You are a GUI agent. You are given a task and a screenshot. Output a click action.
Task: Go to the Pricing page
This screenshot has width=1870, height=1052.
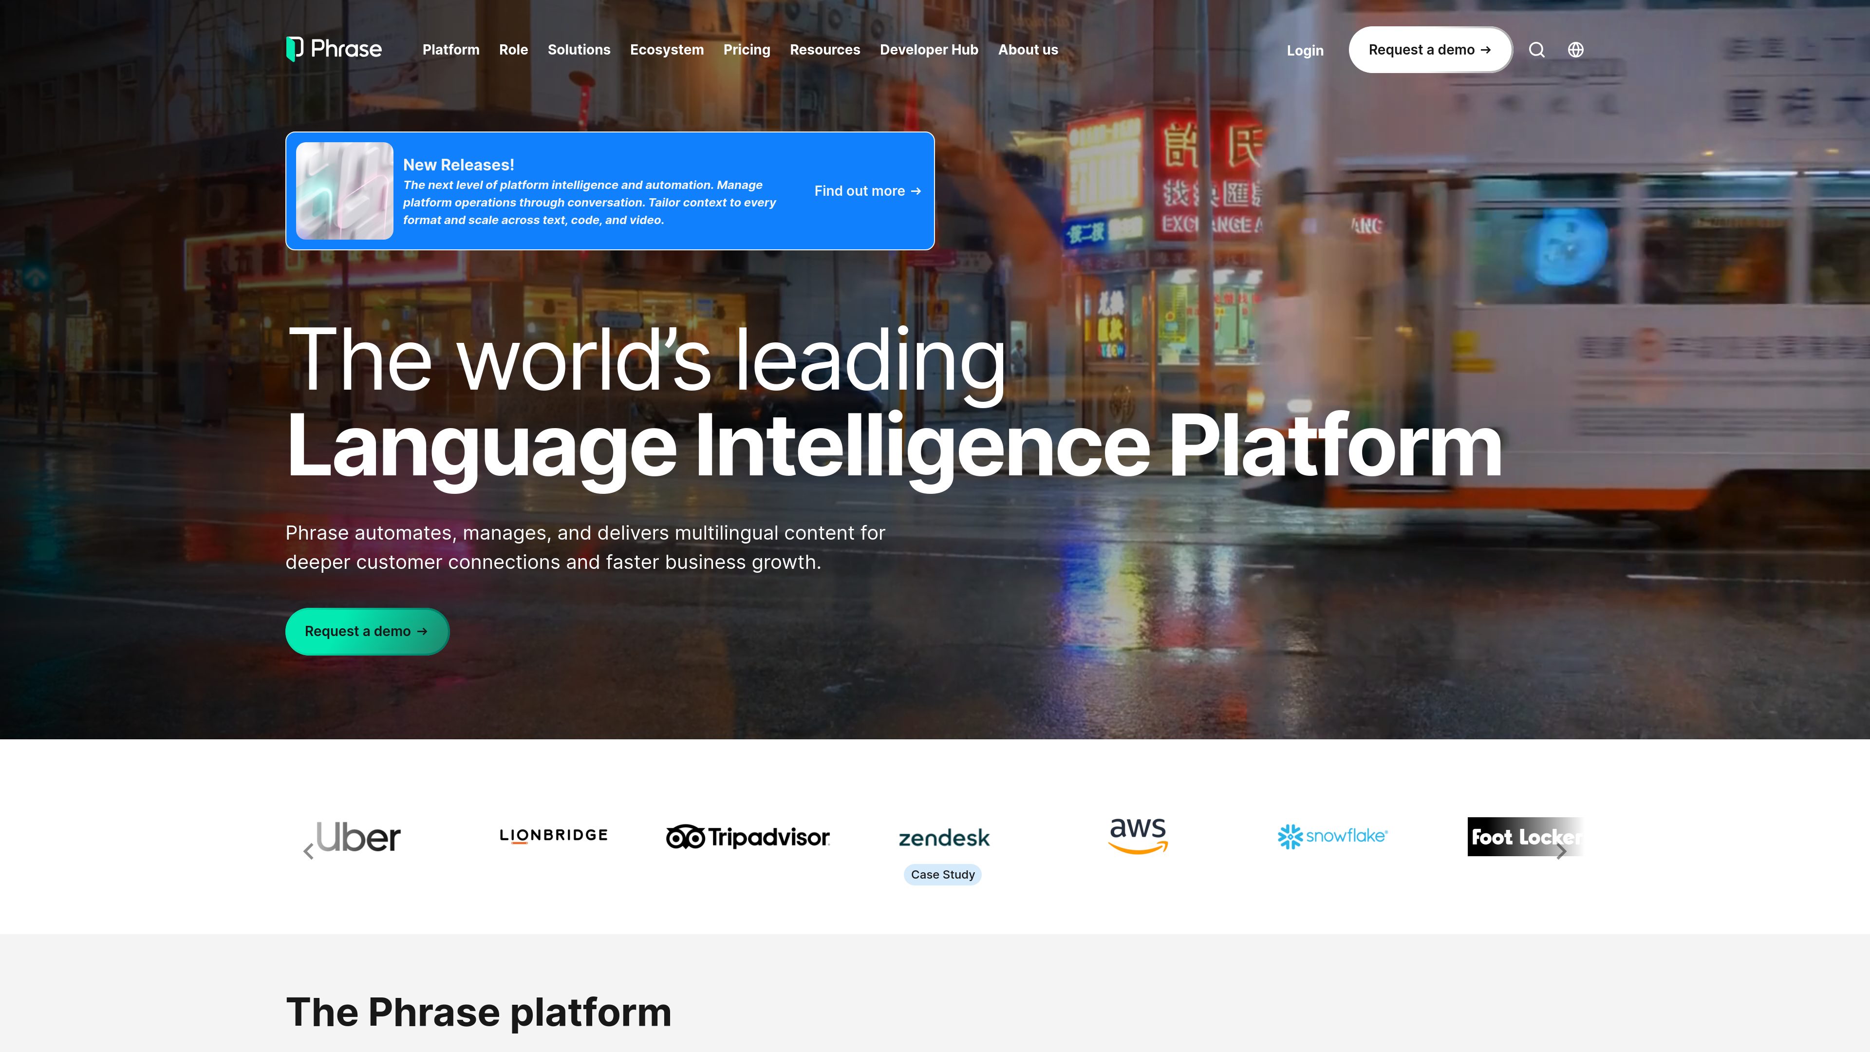746,49
